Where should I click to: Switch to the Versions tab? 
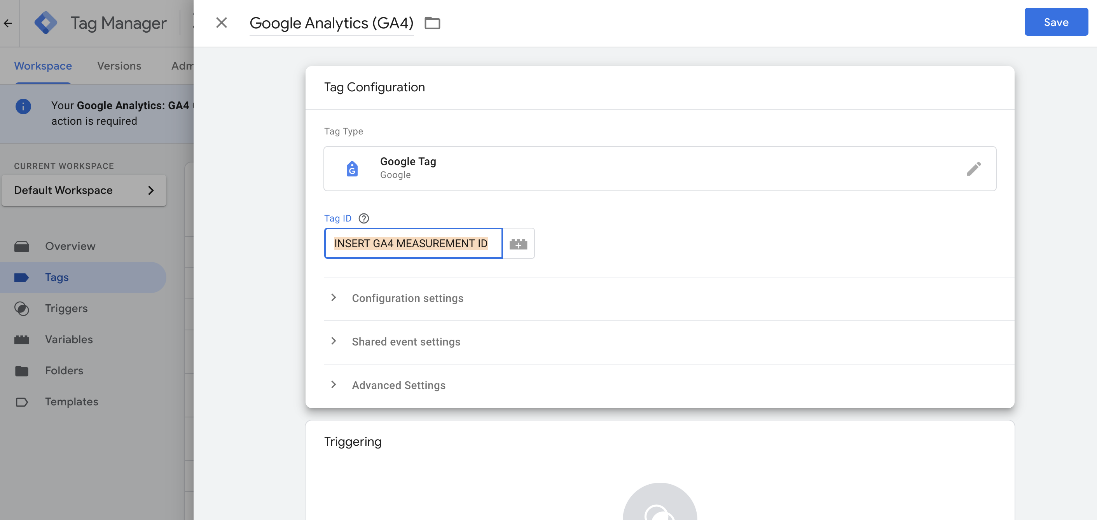[119, 66]
